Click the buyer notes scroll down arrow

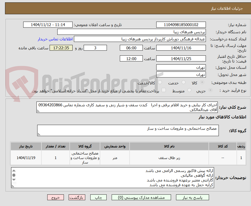point(14,180)
